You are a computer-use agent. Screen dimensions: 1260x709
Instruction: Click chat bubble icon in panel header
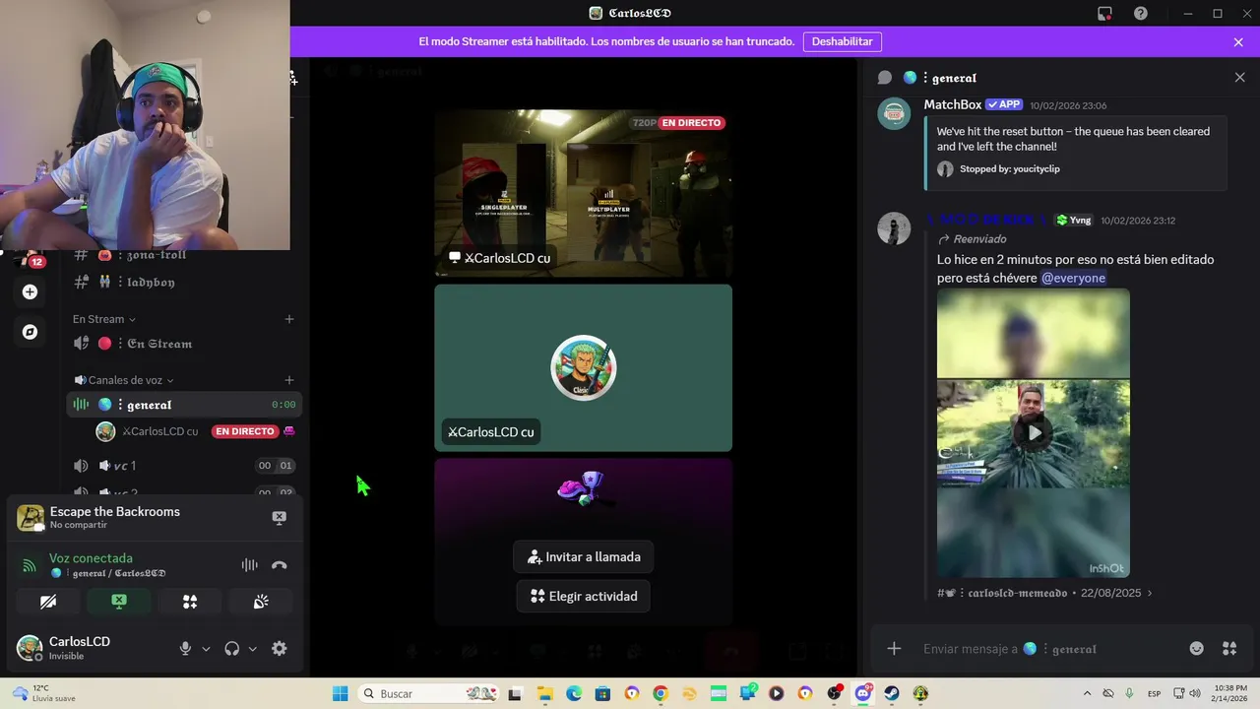click(x=884, y=78)
